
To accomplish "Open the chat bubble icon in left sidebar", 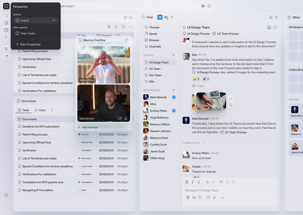I will tap(6, 57).
